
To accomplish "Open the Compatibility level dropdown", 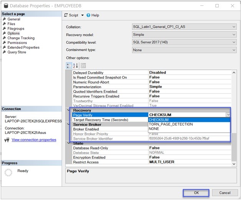I will 184,42.
